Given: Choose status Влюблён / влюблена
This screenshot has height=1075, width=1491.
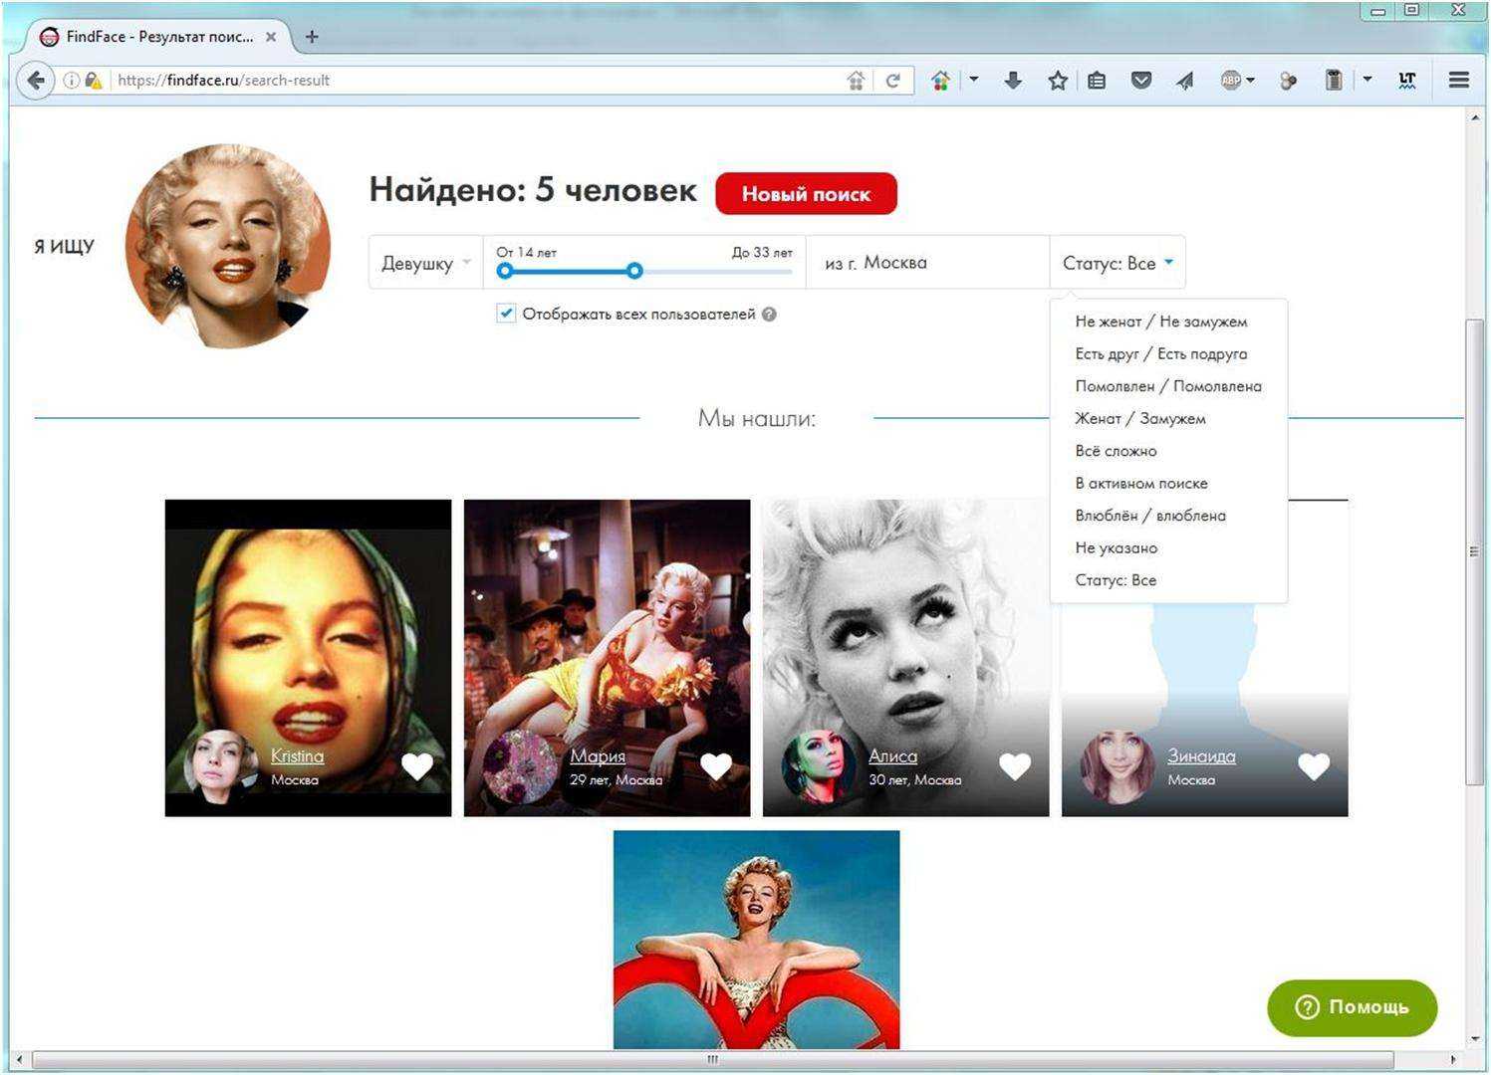Looking at the screenshot, I should coord(1150,516).
